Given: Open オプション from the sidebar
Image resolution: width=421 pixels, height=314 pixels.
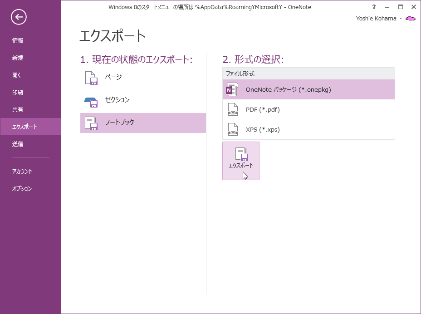Looking at the screenshot, I should 22,188.
